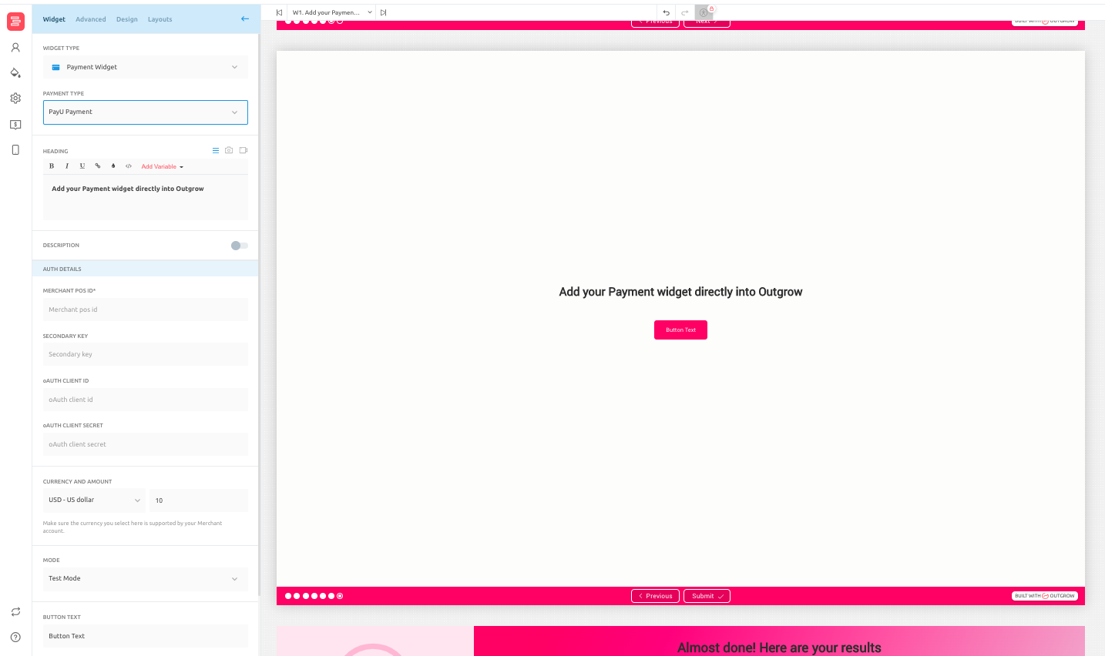Redo the last change

[684, 12]
